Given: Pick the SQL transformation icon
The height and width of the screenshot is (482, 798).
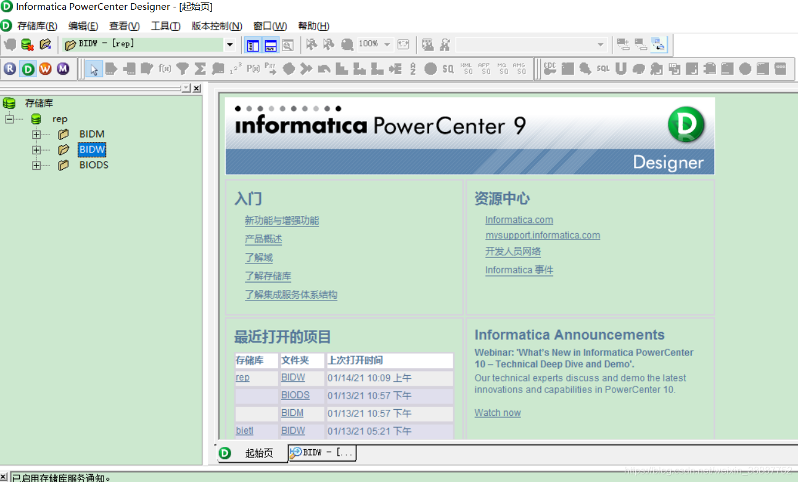Looking at the screenshot, I should (603, 69).
